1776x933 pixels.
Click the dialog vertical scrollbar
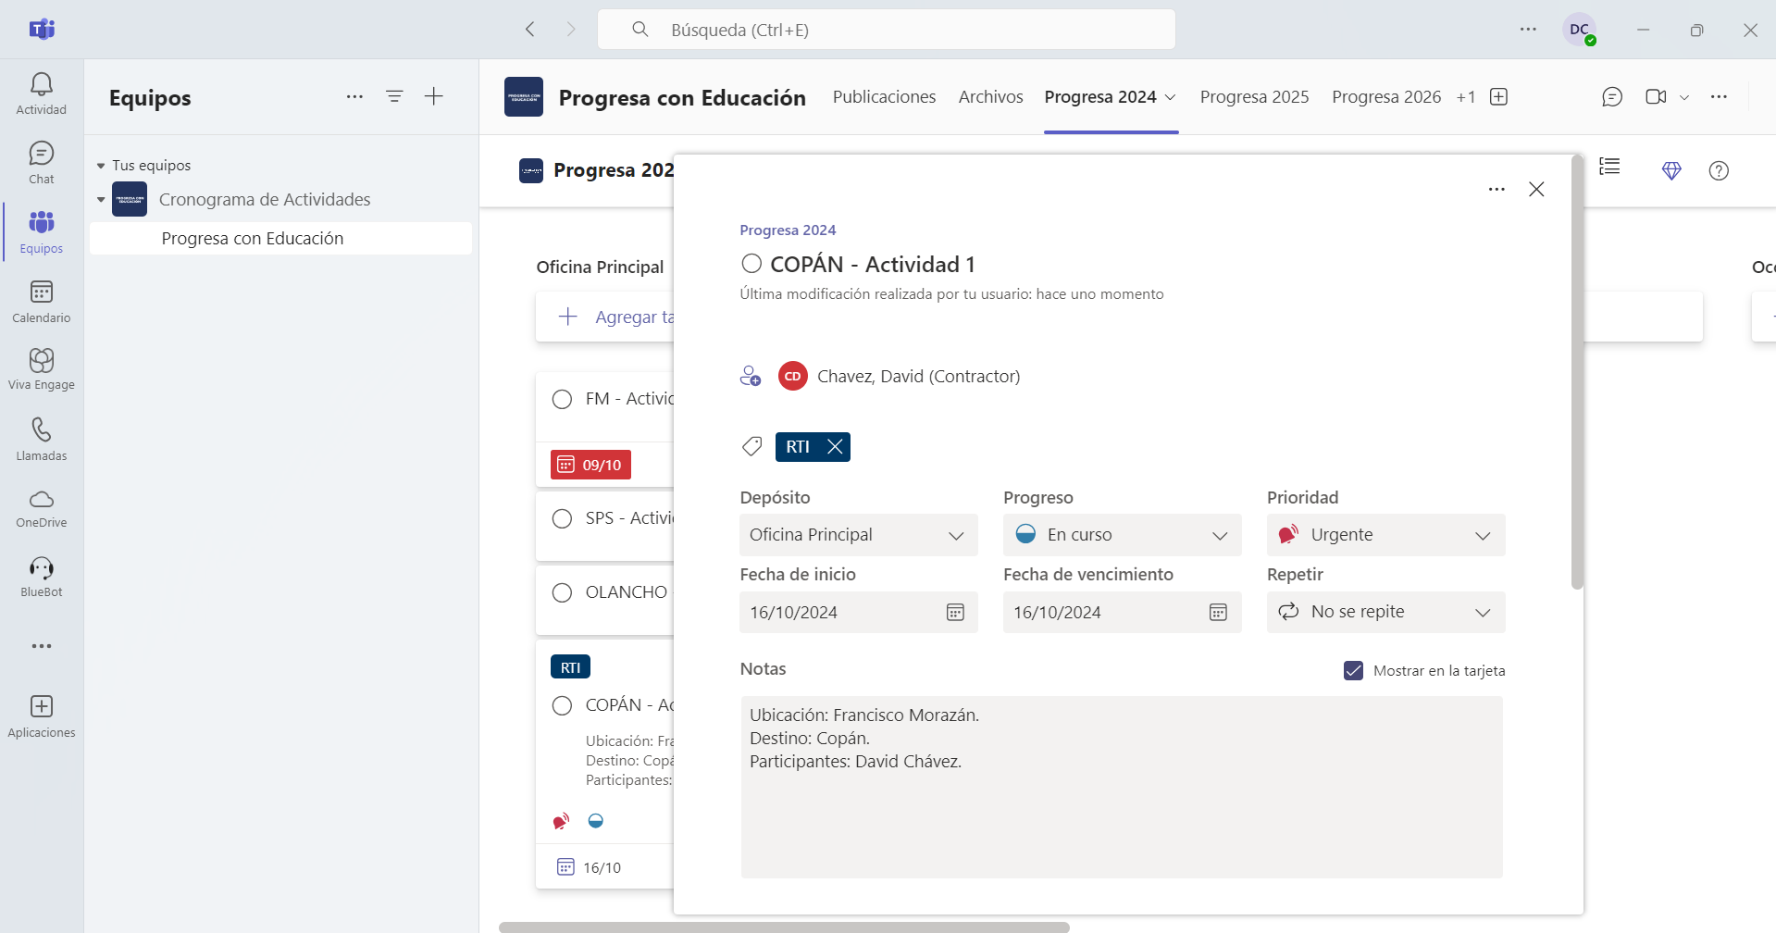[x=1577, y=371]
